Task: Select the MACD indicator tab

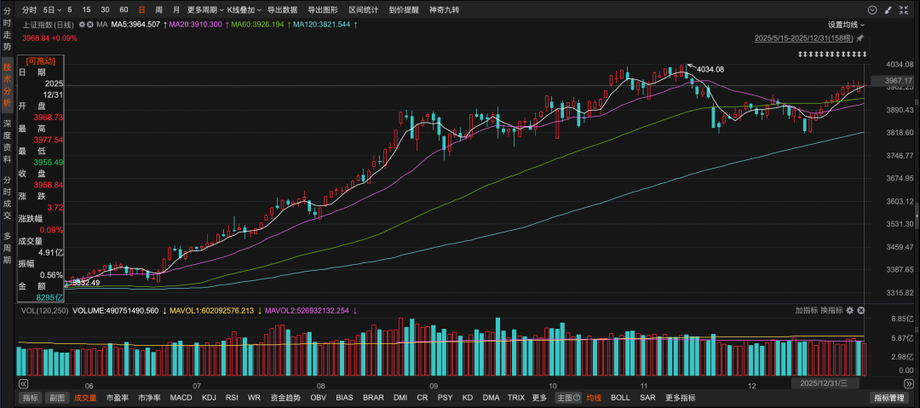Action: [181, 398]
